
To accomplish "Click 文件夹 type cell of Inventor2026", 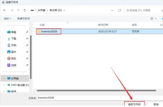I will click(x=135, y=31).
